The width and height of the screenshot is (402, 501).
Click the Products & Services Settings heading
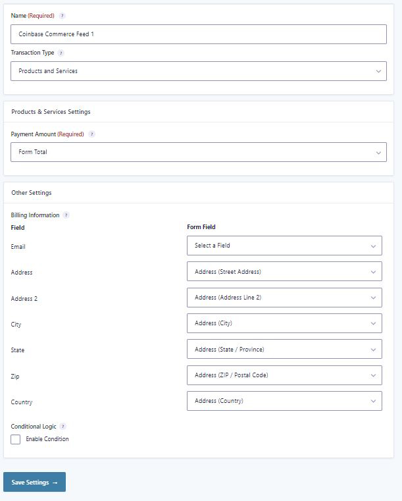(x=51, y=112)
